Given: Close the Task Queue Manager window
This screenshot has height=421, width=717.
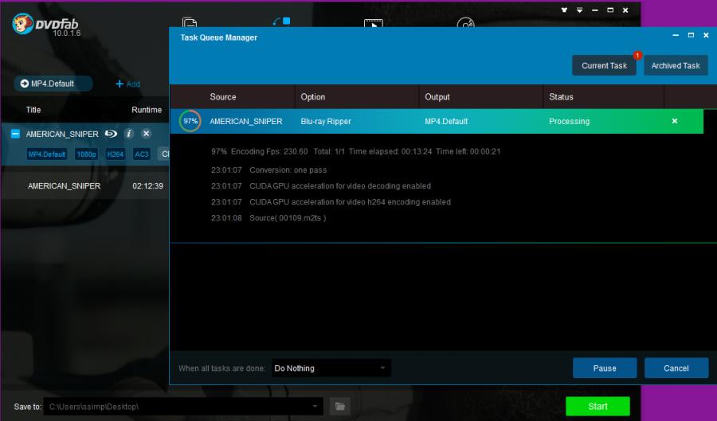Looking at the screenshot, I should (x=706, y=35).
